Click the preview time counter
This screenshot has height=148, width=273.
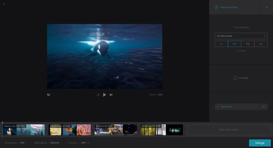(x=156, y=95)
